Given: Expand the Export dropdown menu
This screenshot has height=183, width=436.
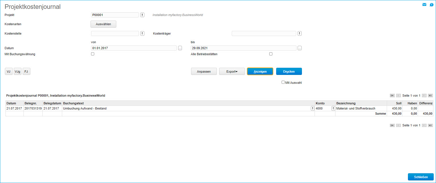Looking at the screenshot, I should [232, 71].
